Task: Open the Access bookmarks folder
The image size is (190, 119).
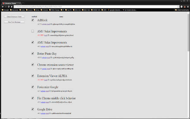Action: pyautogui.click(x=29, y=10)
